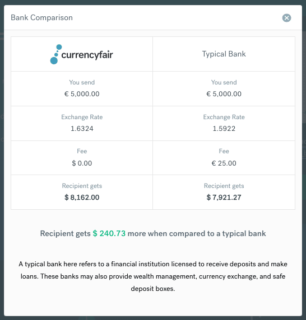The width and height of the screenshot is (306, 320).
Task: Select the Bank Comparison title text
Action: pyautogui.click(x=41, y=17)
